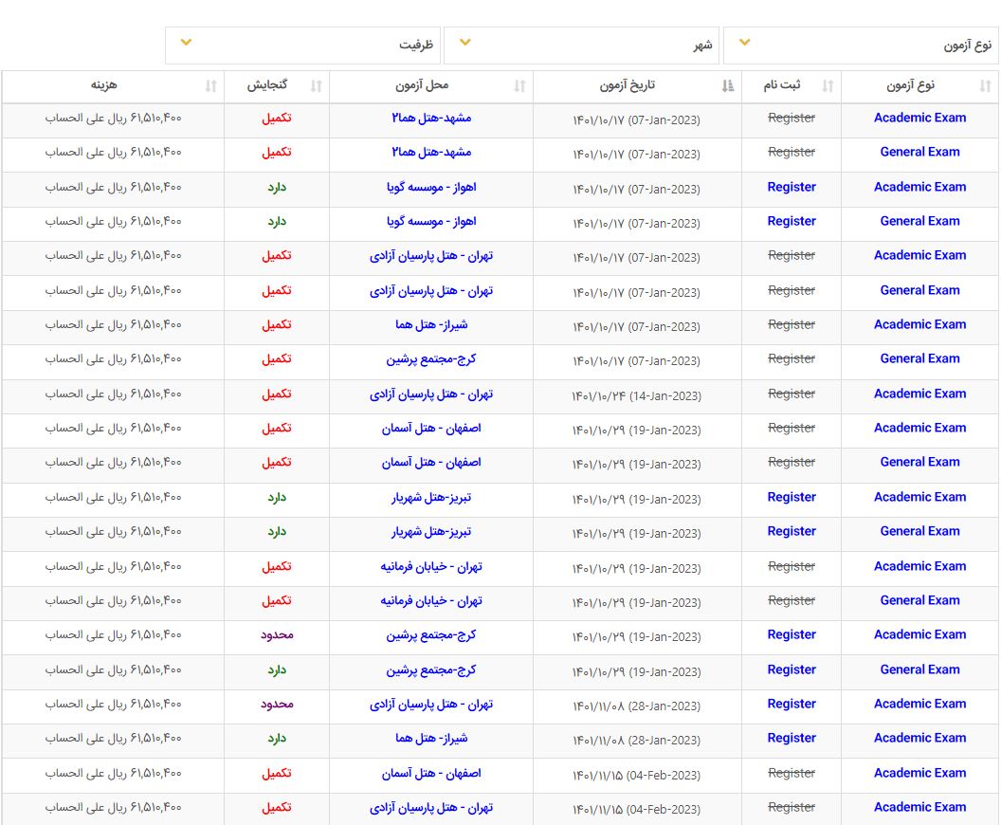Screen dimensions: 1001x825
Task: Open اصفهان - هتل آسمان location for 04-Feb-2023
Action: click(x=431, y=773)
